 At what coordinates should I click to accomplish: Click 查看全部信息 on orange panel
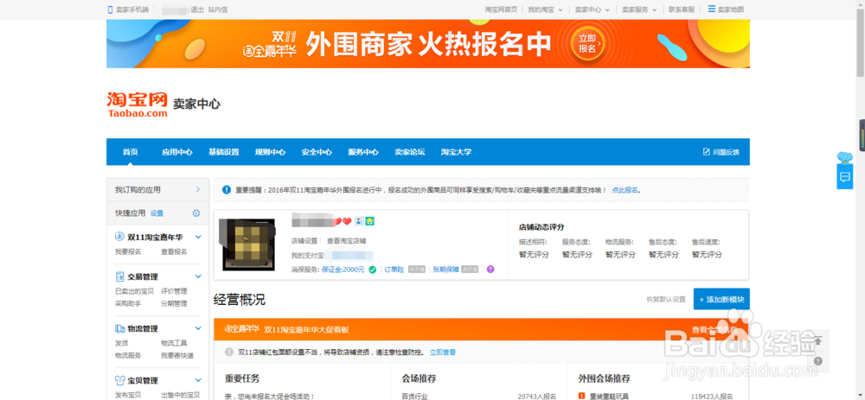point(714,329)
